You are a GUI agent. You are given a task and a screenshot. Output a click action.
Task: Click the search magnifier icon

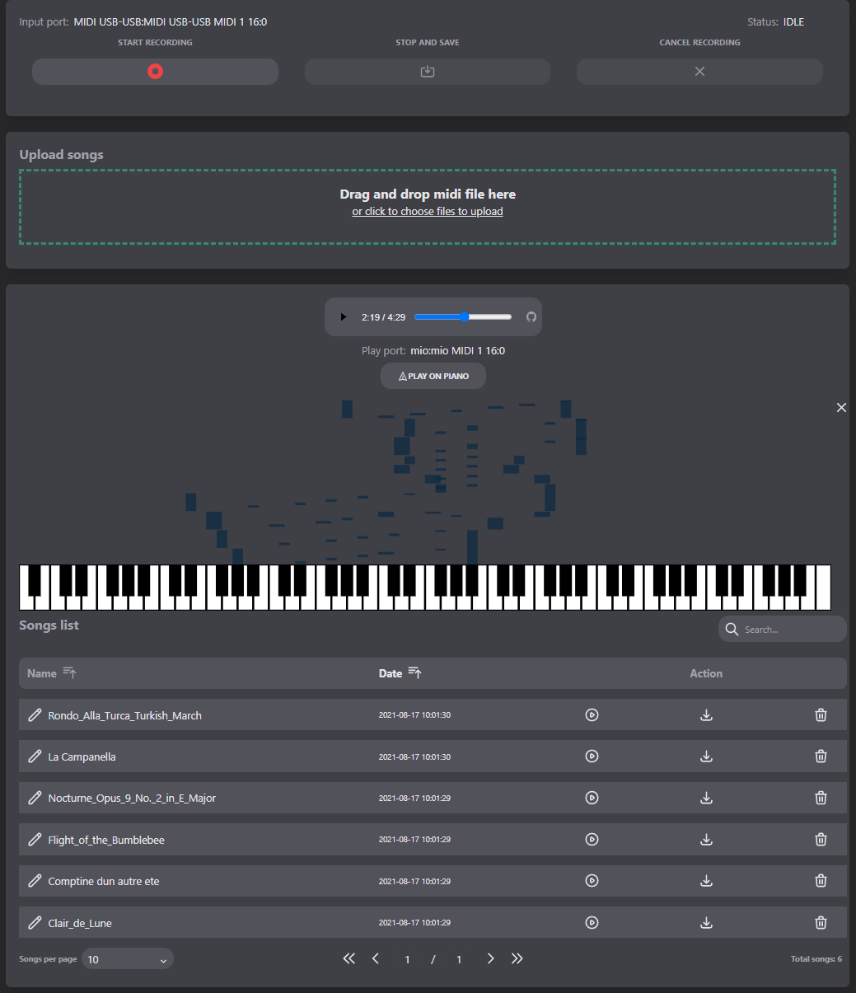732,630
